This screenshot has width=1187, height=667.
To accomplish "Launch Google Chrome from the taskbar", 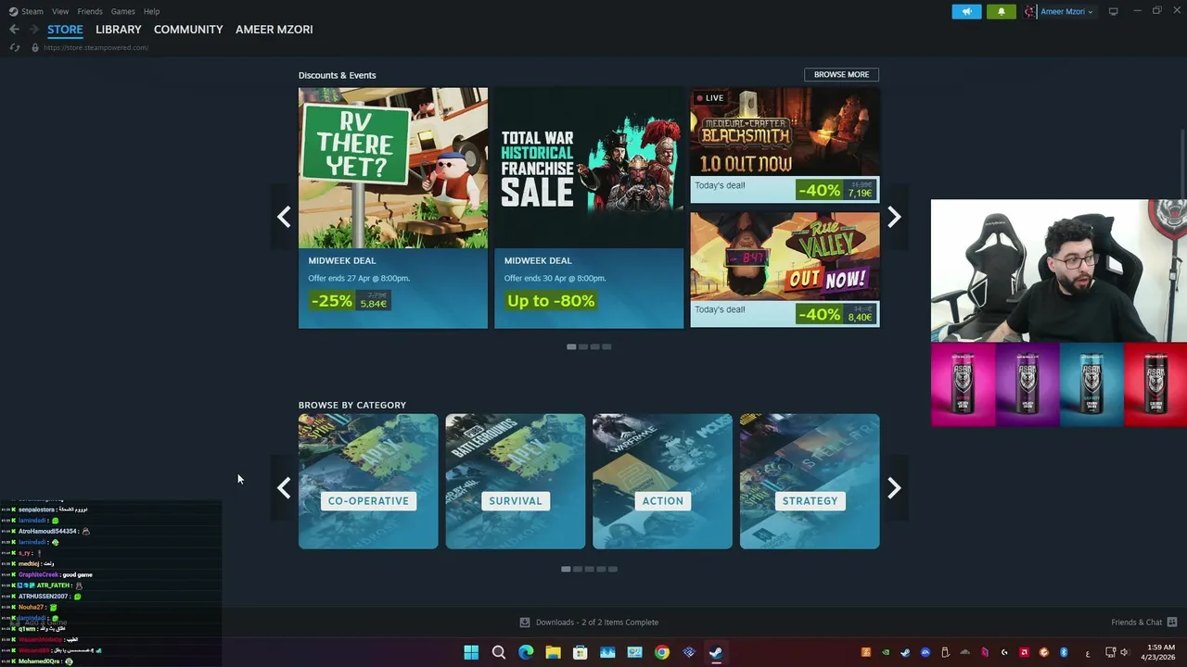I will (661, 652).
